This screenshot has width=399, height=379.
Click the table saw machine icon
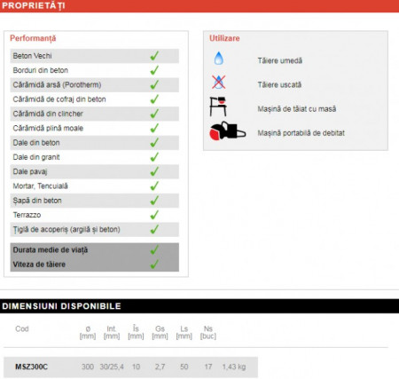(x=218, y=107)
